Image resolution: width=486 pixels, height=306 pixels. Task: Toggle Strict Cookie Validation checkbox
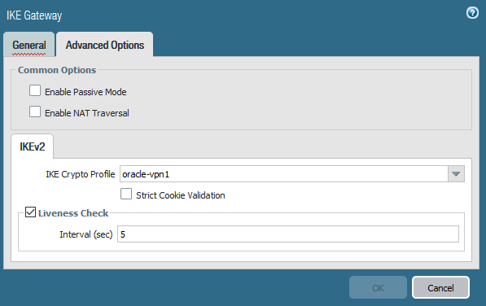pyautogui.click(x=126, y=194)
